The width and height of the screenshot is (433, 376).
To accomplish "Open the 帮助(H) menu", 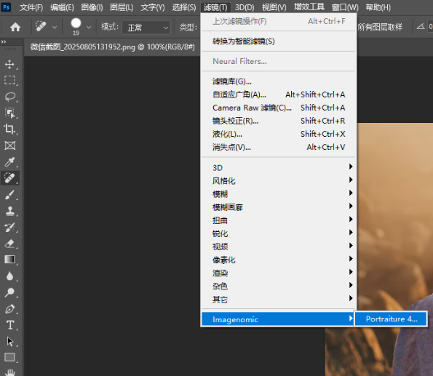I will click(x=378, y=7).
